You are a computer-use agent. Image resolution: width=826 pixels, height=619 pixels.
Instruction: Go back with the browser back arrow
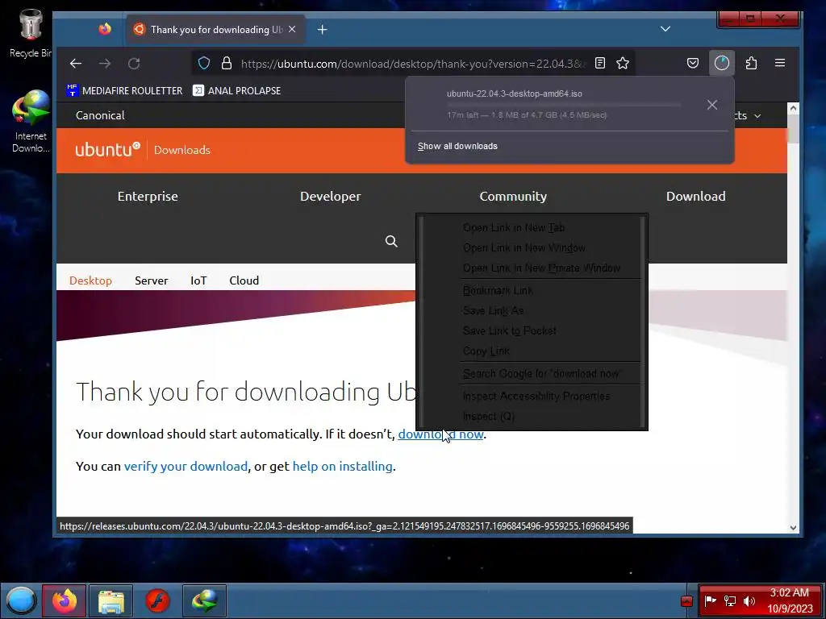[x=76, y=64]
